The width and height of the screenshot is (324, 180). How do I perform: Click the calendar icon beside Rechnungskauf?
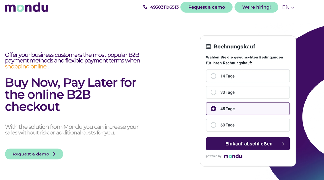point(208,47)
